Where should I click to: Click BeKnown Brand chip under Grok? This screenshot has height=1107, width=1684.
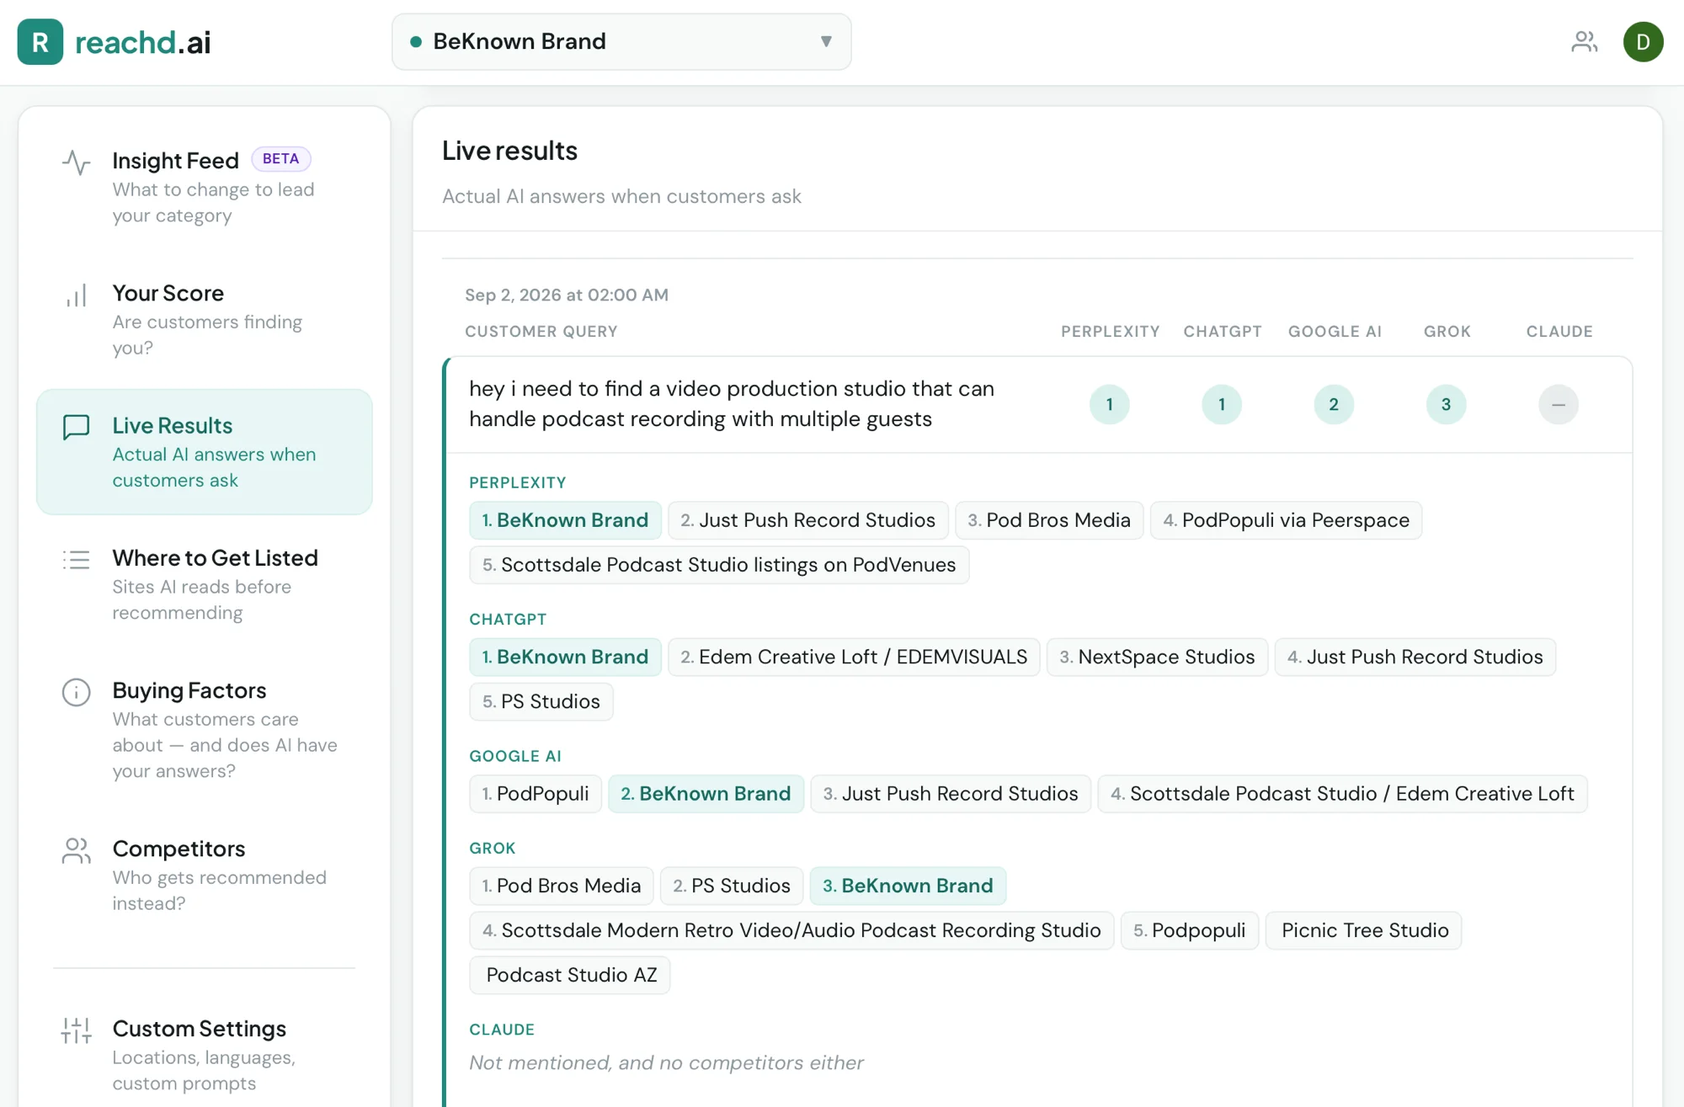point(908,886)
